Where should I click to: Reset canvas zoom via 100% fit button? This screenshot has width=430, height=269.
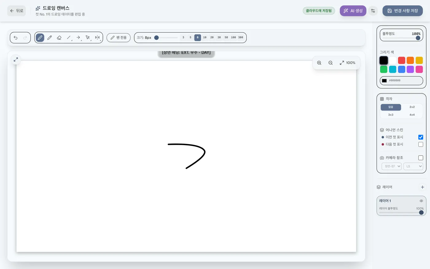click(347, 63)
